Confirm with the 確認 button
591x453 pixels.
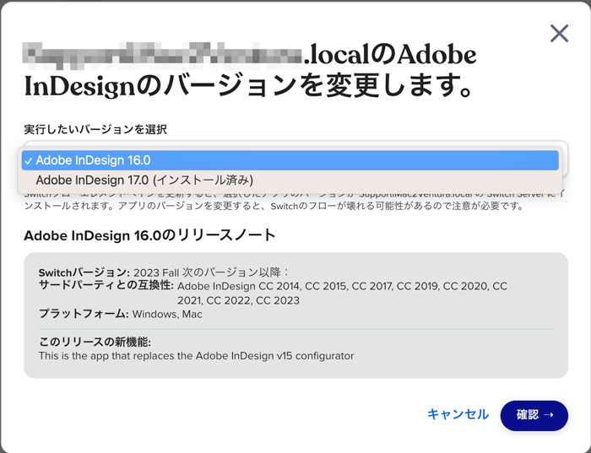point(534,415)
